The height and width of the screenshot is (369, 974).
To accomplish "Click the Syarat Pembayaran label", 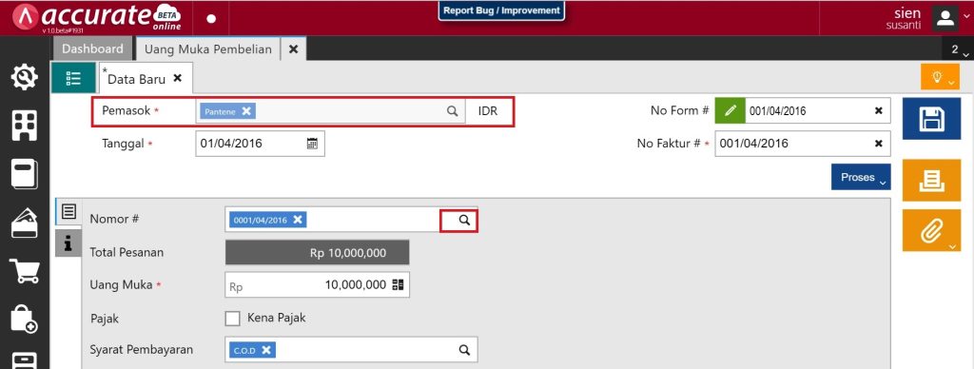I will pyautogui.click(x=142, y=349).
